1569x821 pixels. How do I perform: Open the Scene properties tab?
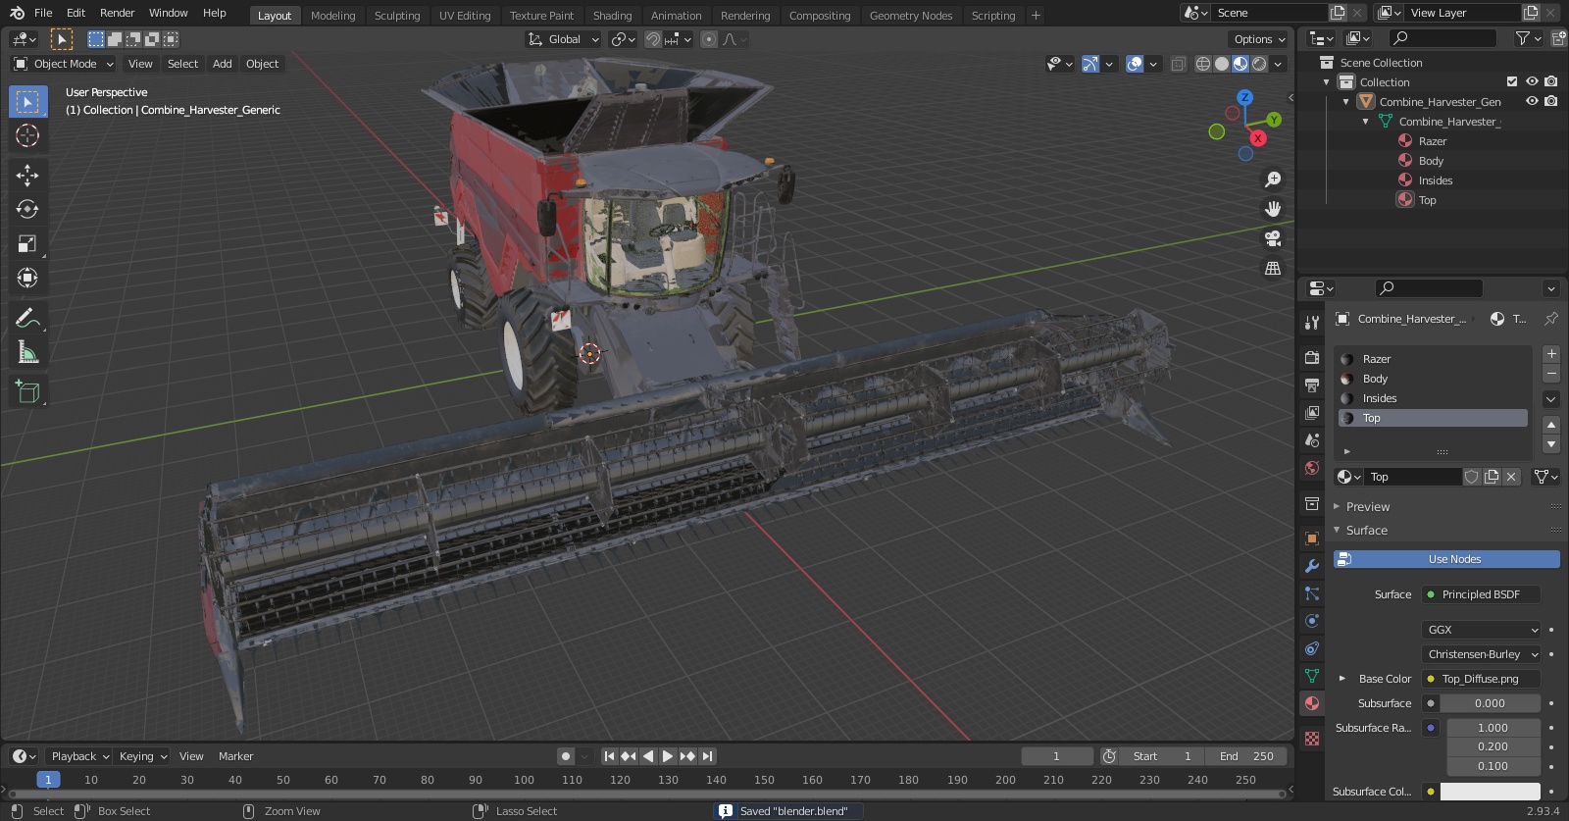[x=1312, y=439]
